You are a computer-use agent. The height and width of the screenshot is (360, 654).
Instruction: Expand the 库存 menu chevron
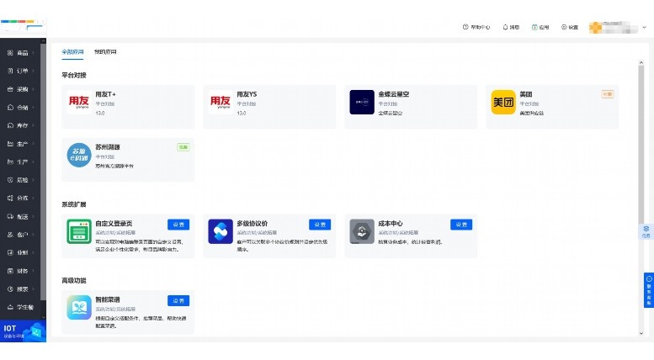tap(33, 125)
